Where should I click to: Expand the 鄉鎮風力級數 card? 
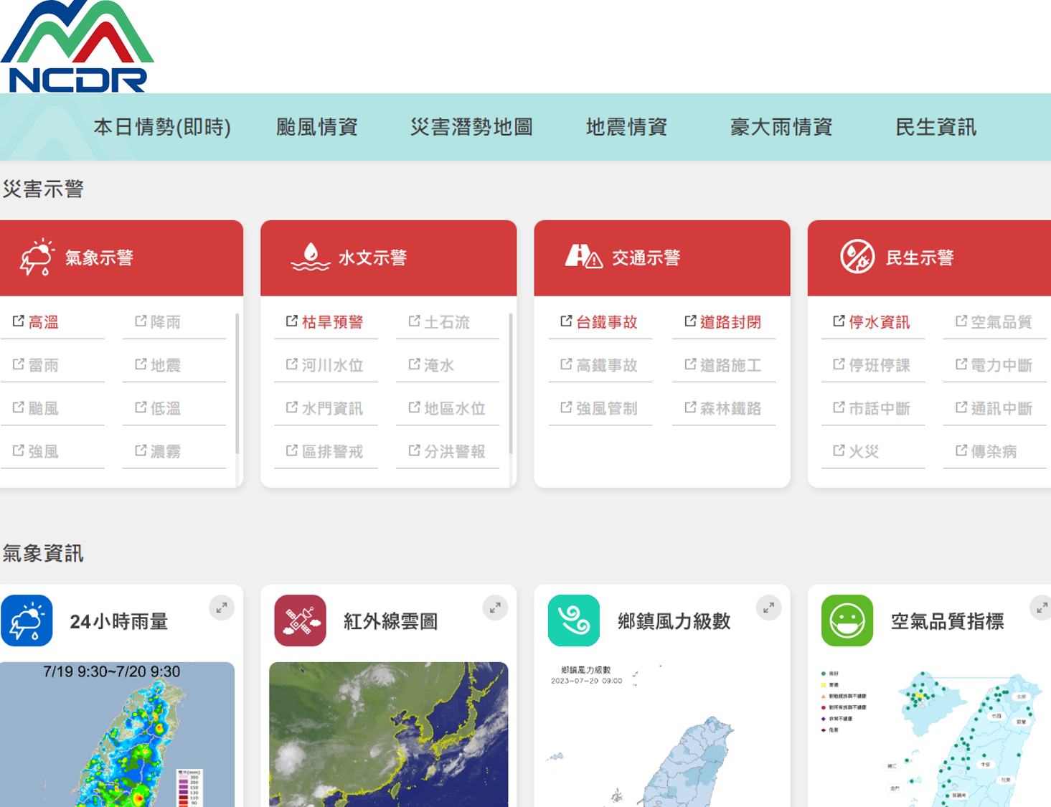[768, 608]
